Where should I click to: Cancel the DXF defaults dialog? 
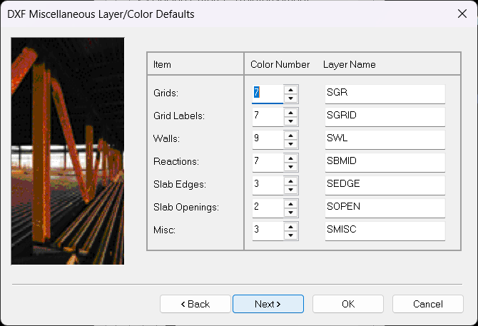(x=428, y=304)
